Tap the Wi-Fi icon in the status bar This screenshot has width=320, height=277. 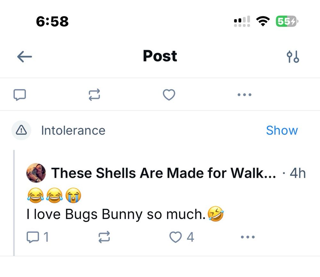pyautogui.click(x=263, y=21)
